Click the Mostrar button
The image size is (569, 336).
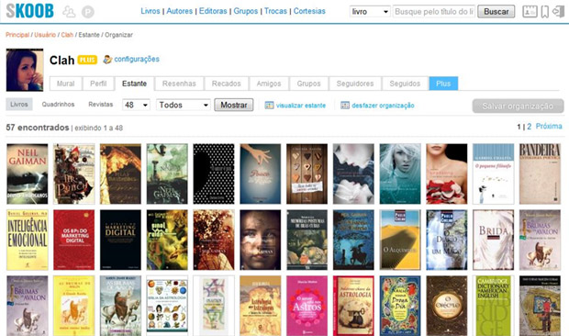point(234,105)
